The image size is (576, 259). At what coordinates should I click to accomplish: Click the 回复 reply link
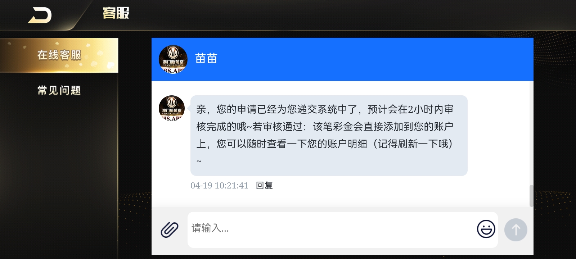coord(264,186)
